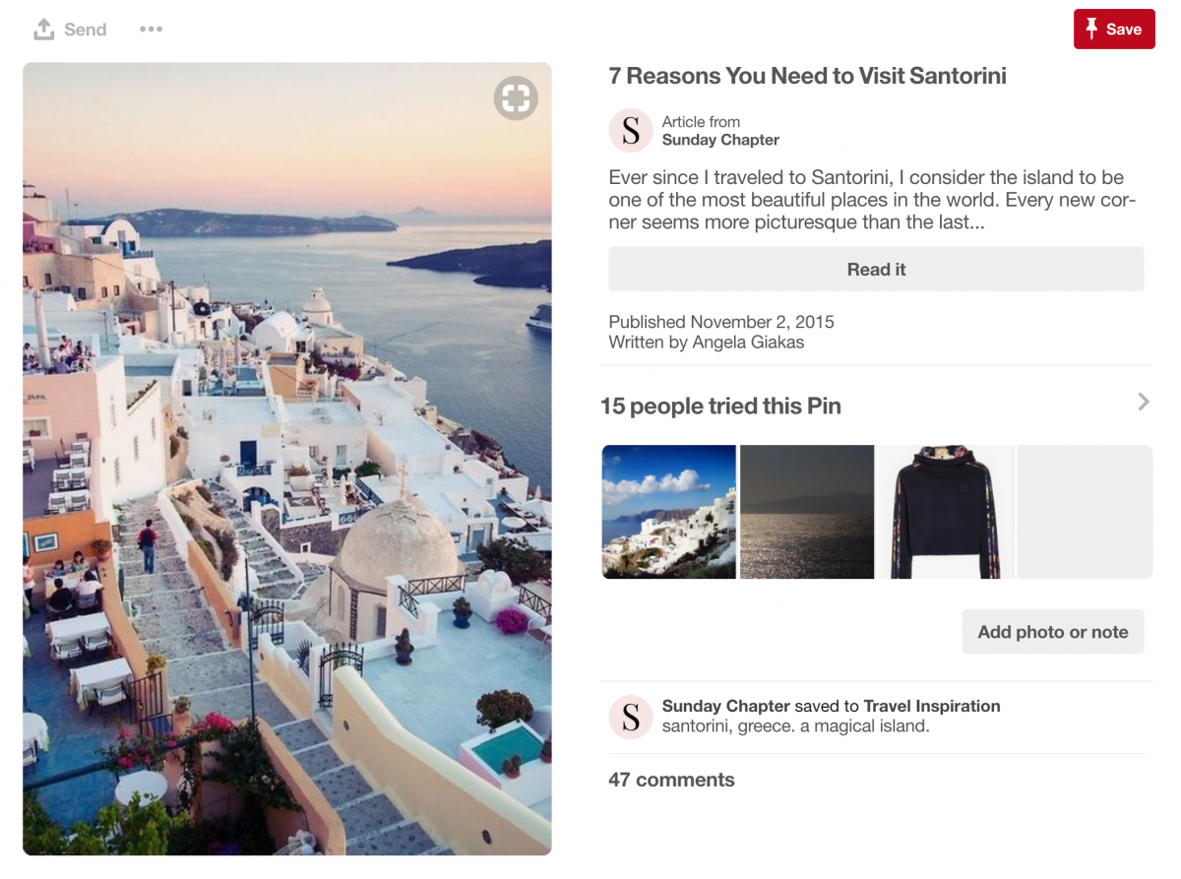Expand the people who tried this Pin section
Image resolution: width=1181 pixels, height=879 pixels.
[1142, 402]
